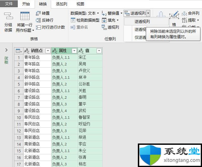202x167 pixels.
Task: Click the 属性 column data type icon
Action: 55,51
